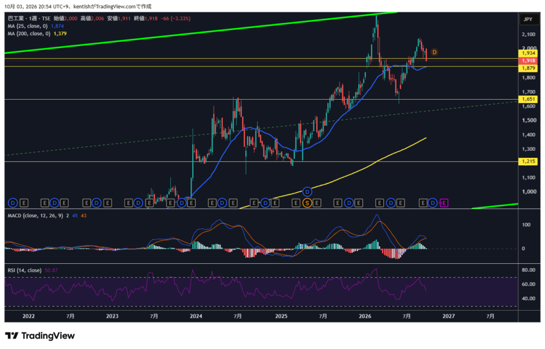The height and width of the screenshot is (349, 545).
Task: Open the JPY currency selector
Action: (528, 19)
